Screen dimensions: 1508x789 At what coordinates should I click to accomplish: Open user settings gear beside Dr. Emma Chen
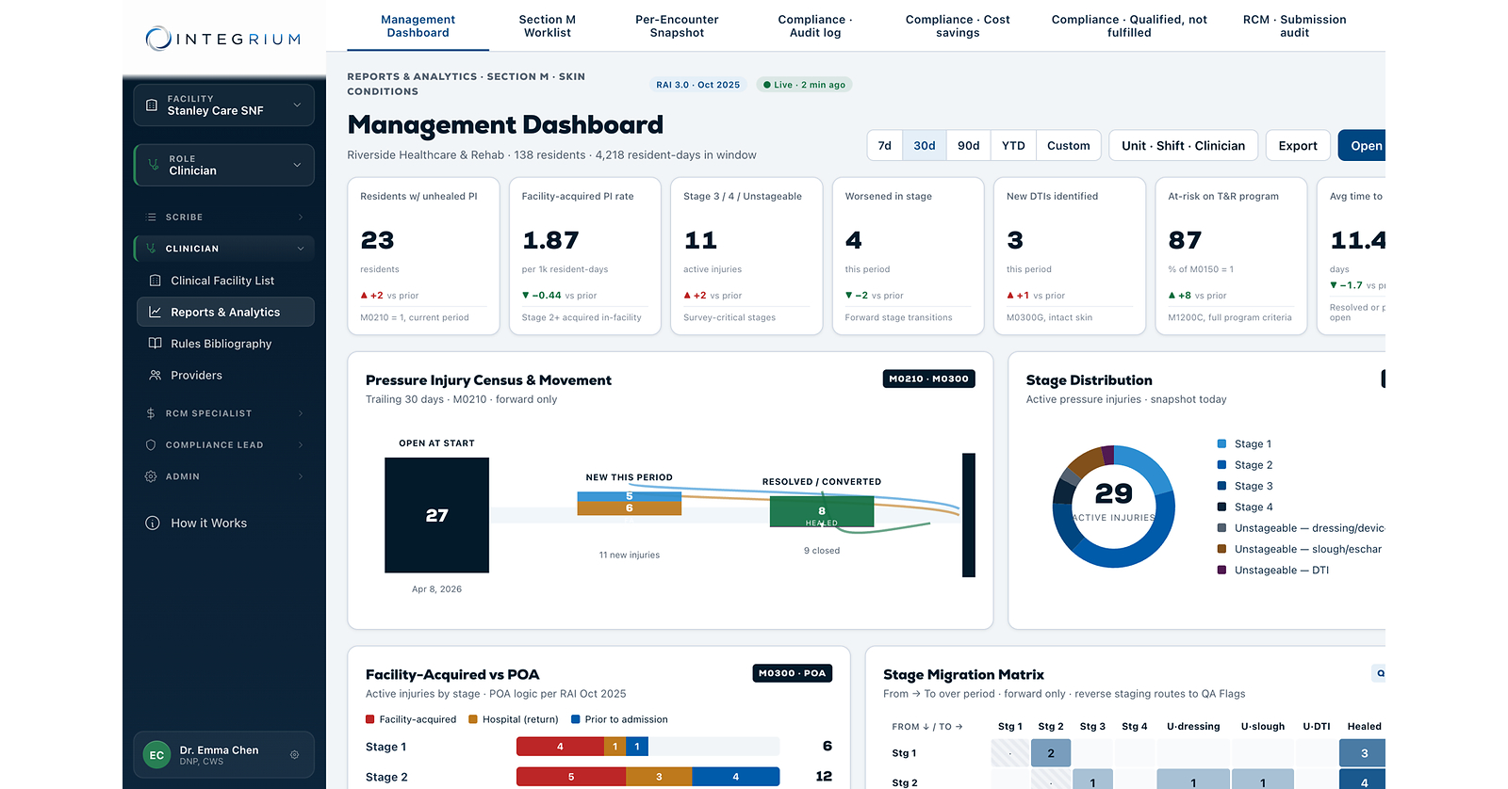(295, 755)
